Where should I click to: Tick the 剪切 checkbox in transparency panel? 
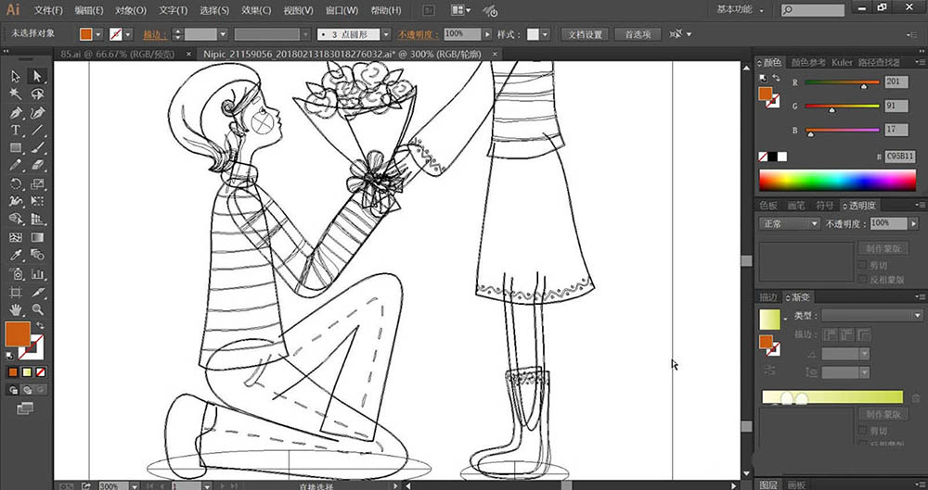tap(862, 266)
